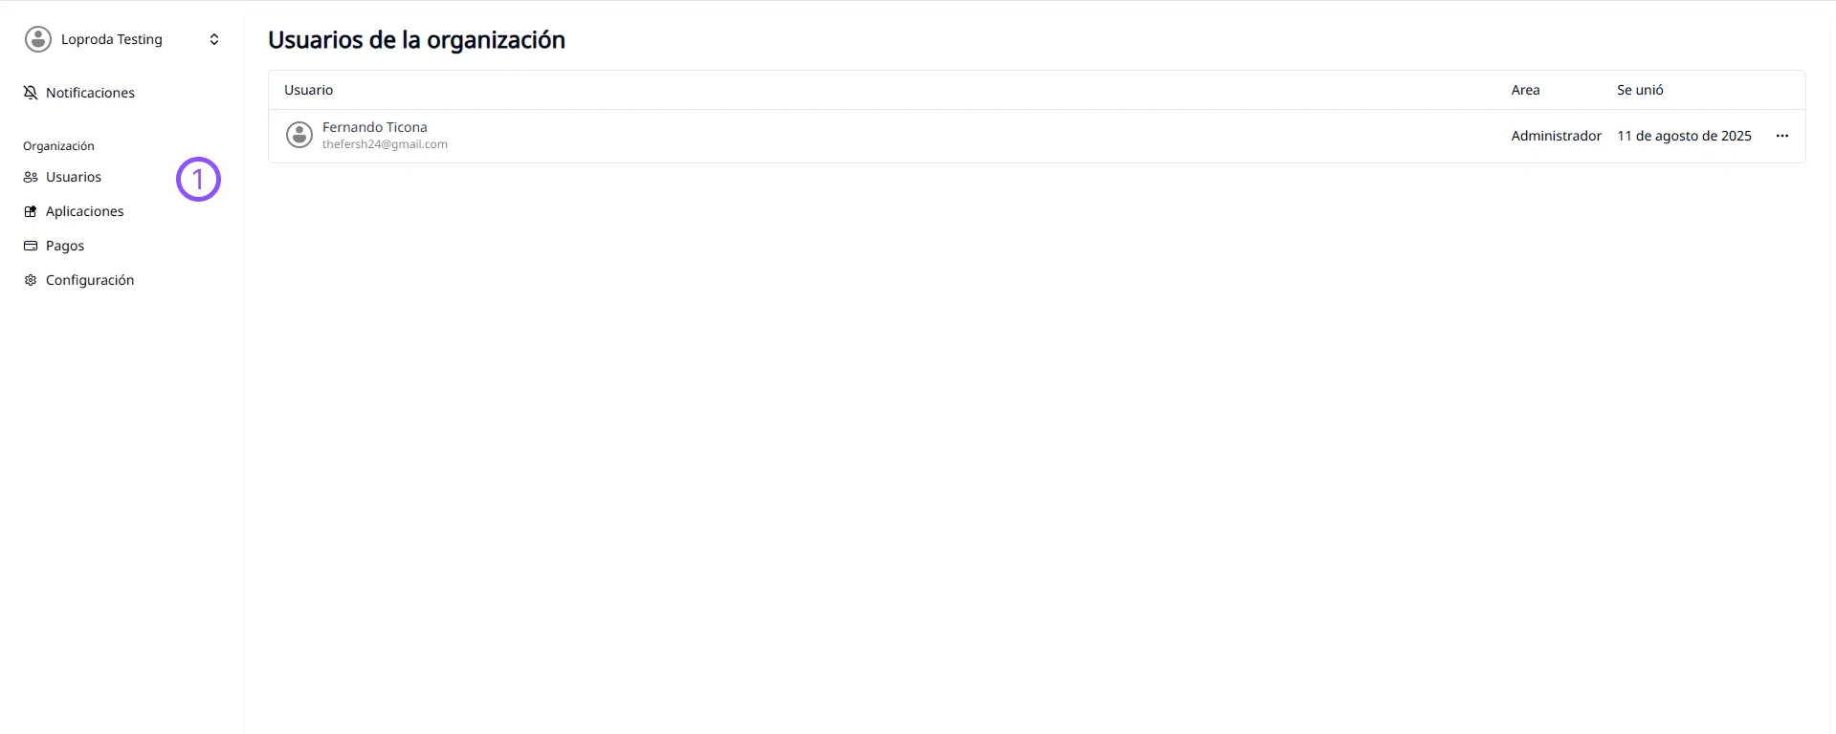This screenshot has height=734, width=1836.
Task: Click the Pagos credit card icon
Action: tap(31, 246)
